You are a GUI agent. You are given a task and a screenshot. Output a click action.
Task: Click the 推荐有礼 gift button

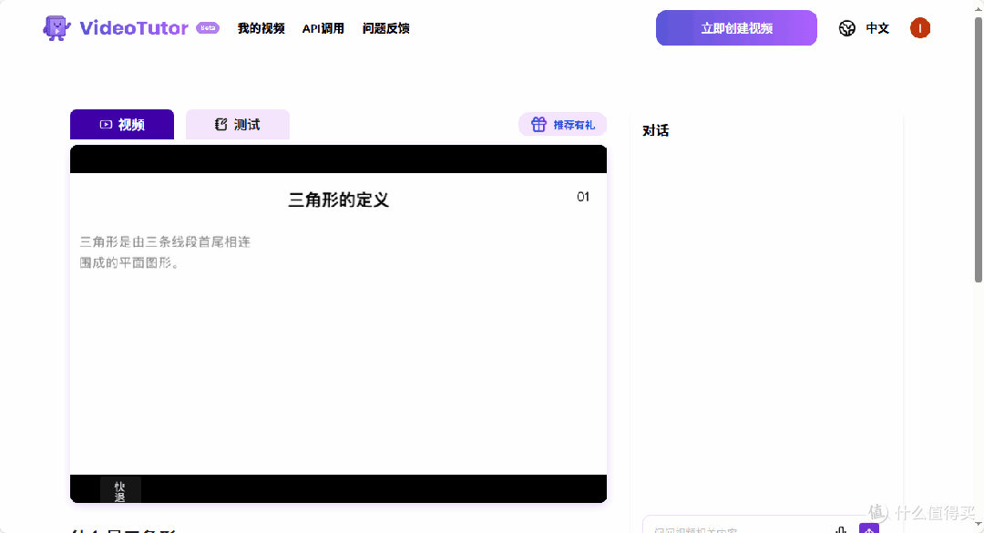(562, 124)
